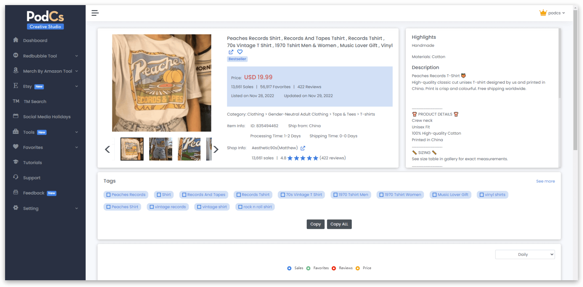The height and width of the screenshot is (287, 583).
Task: Check the 1970 Tshirt Men tag
Action: [x=336, y=195]
